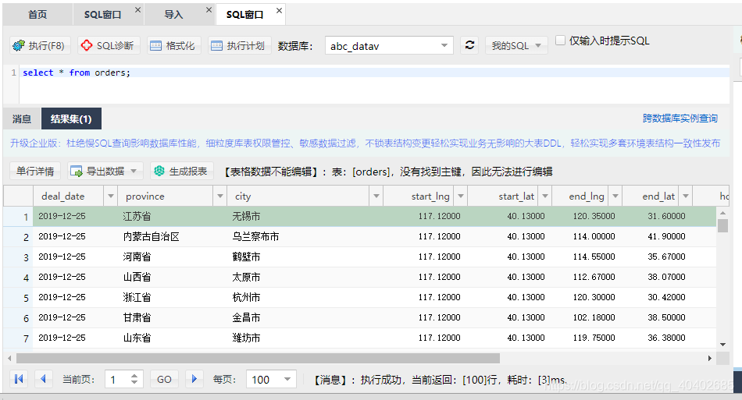Click the SQL editor text area
This screenshot has width=742, height=400.
(x=374, y=85)
